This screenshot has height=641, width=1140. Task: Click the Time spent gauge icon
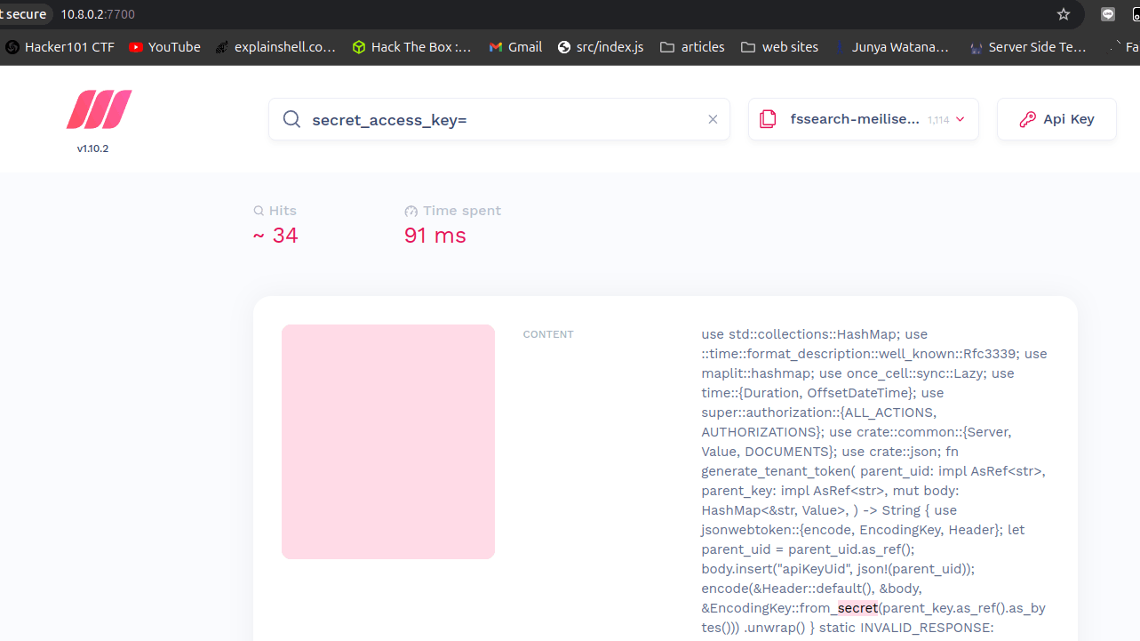coord(411,211)
